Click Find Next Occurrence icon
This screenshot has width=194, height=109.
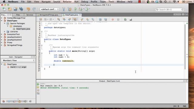[69, 19]
